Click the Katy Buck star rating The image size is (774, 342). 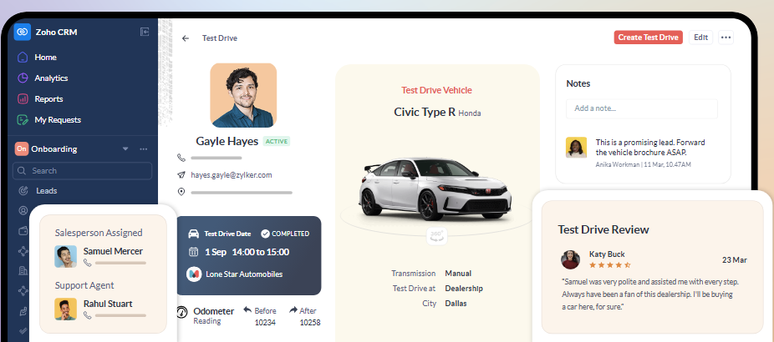click(610, 265)
